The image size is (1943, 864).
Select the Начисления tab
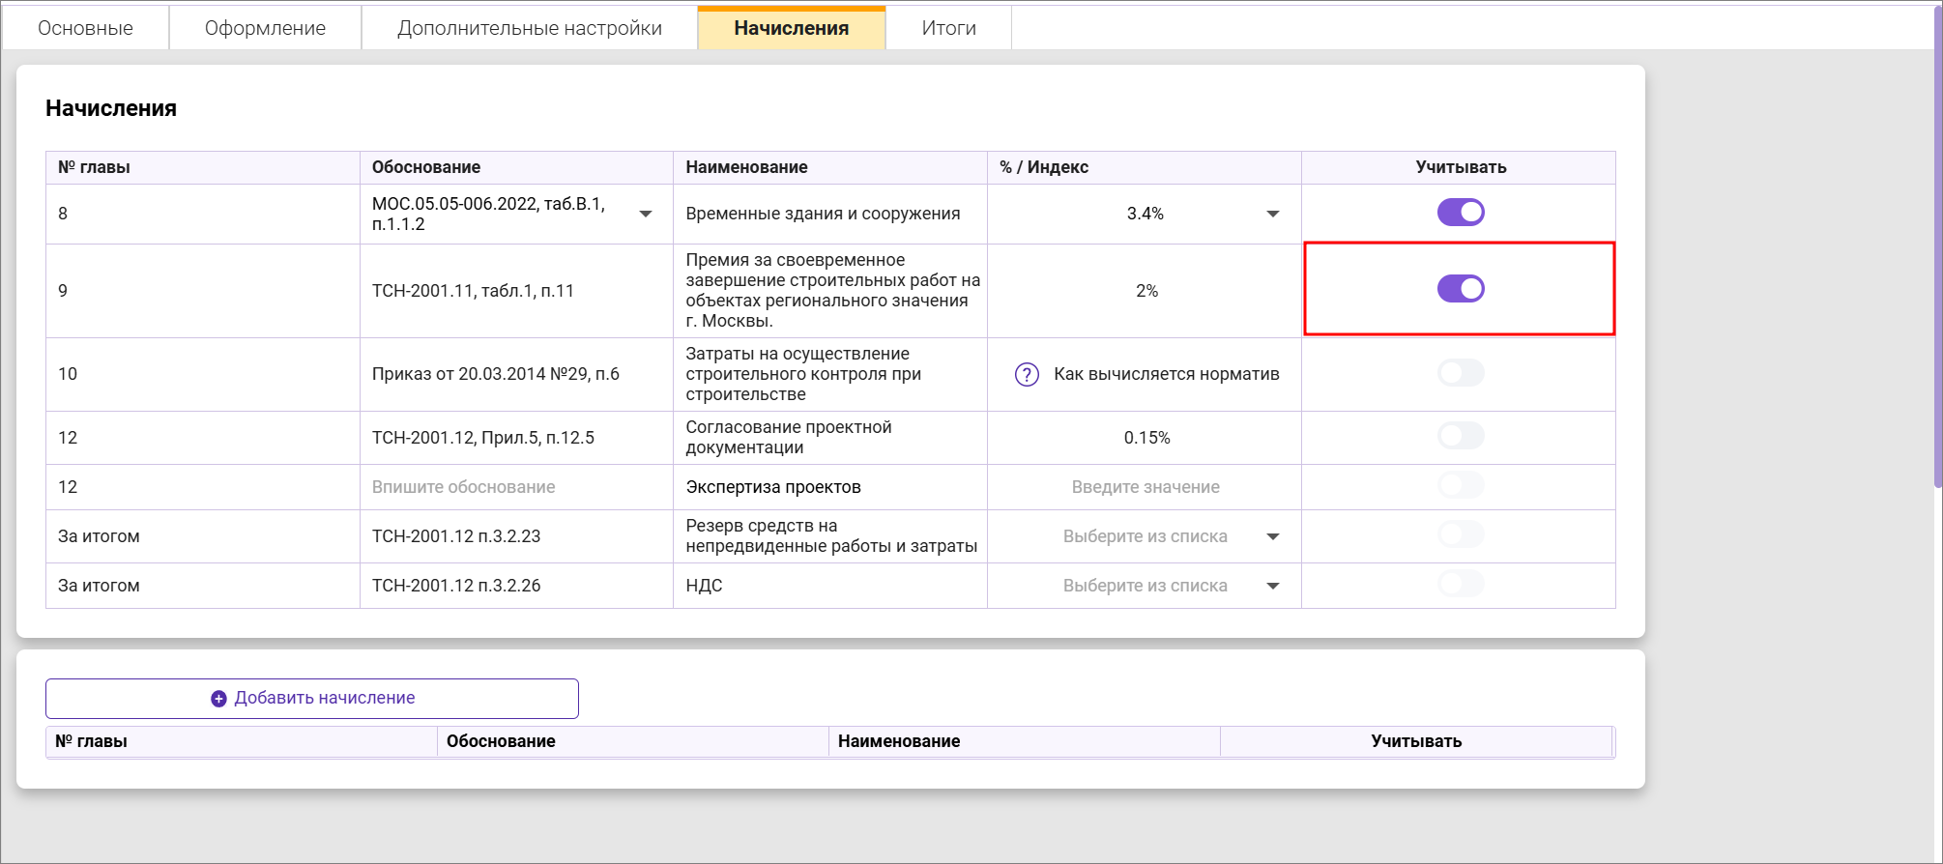pos(792,28)
